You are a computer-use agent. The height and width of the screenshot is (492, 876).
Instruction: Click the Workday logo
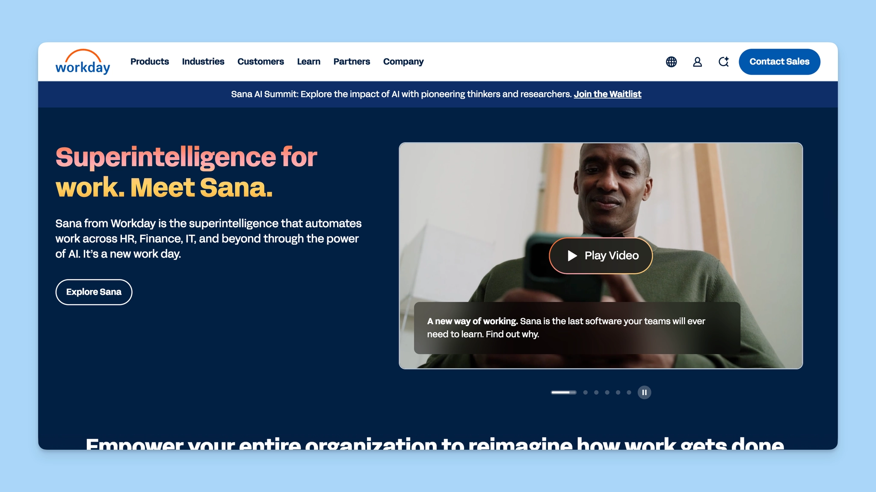(x=83, y=62)
